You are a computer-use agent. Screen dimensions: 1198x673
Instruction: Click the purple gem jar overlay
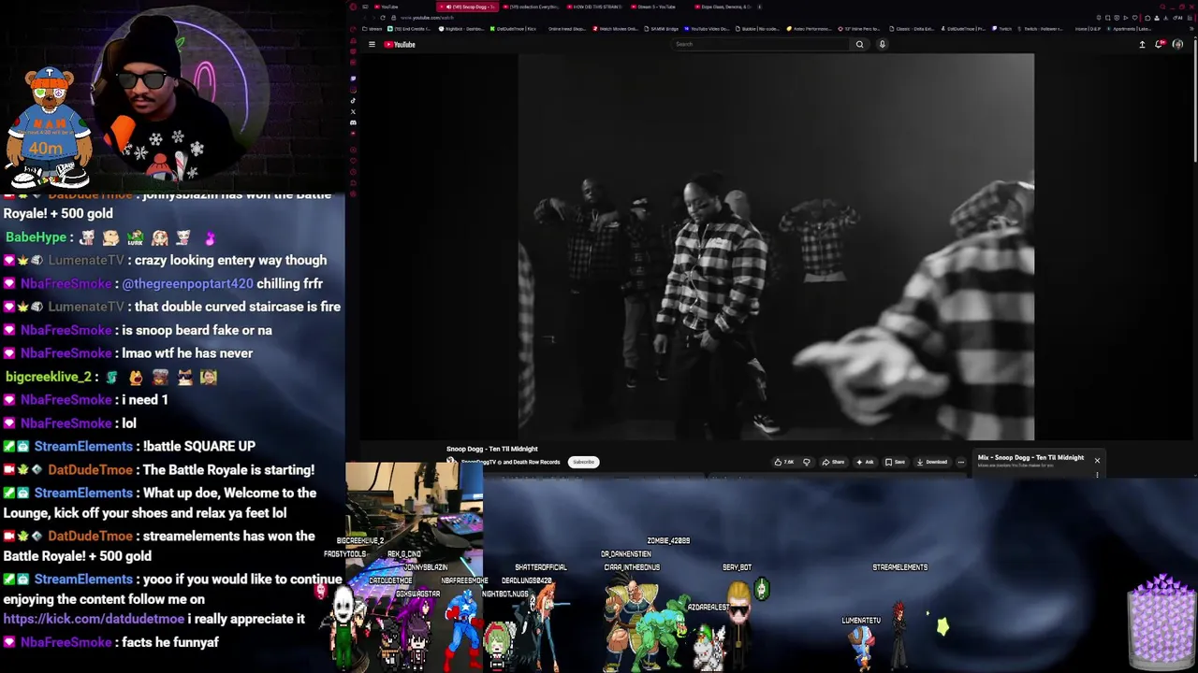coord(1161,621)
